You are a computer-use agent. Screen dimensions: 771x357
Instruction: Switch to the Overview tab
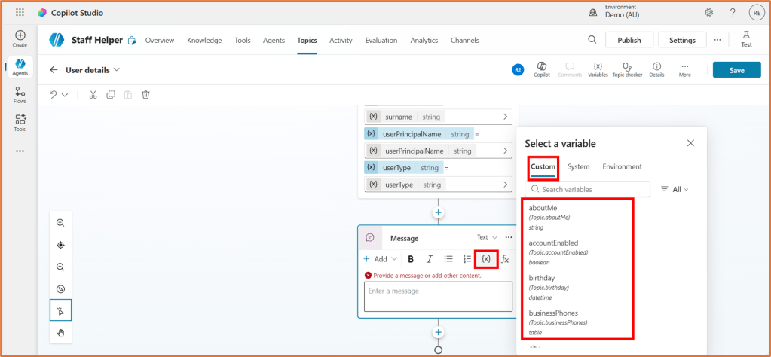point(159,40)
